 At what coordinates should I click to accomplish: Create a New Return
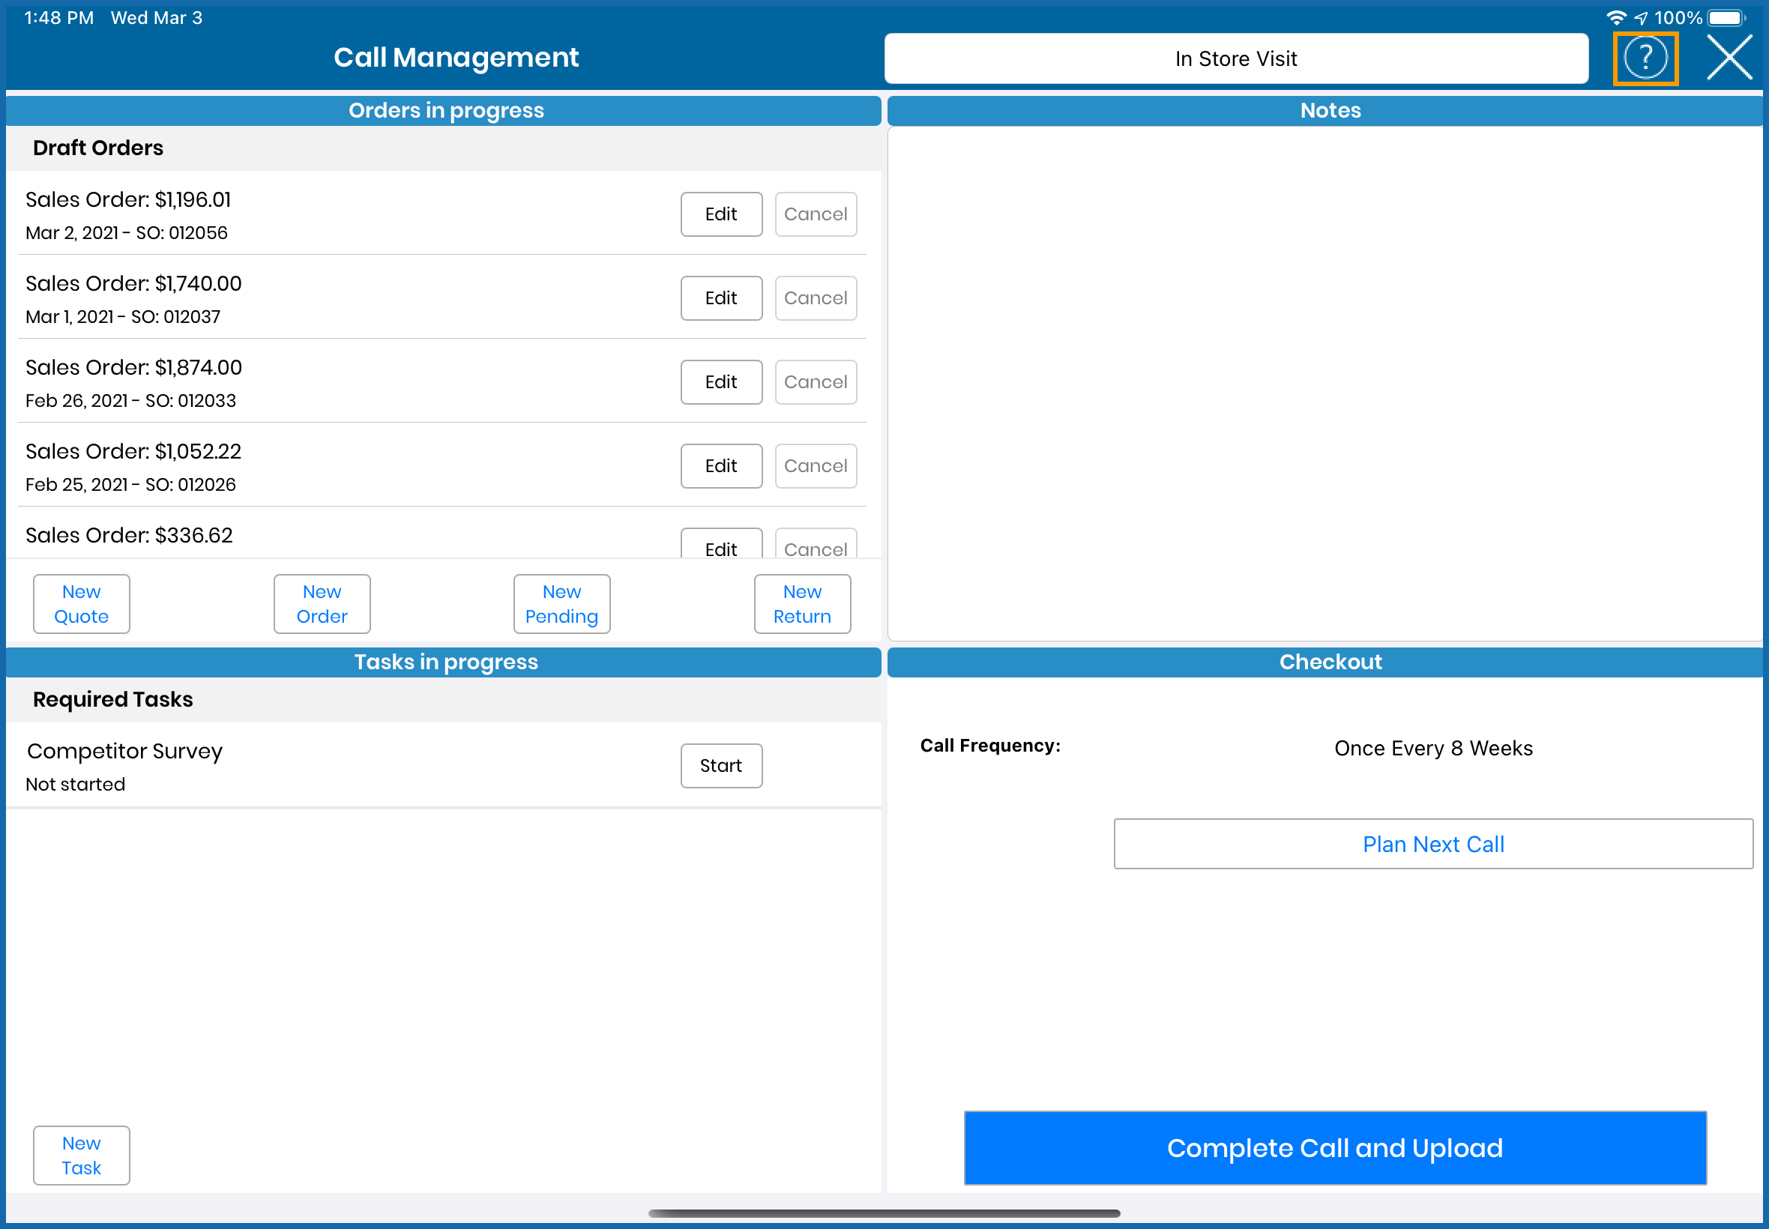(x=802, y=604)
